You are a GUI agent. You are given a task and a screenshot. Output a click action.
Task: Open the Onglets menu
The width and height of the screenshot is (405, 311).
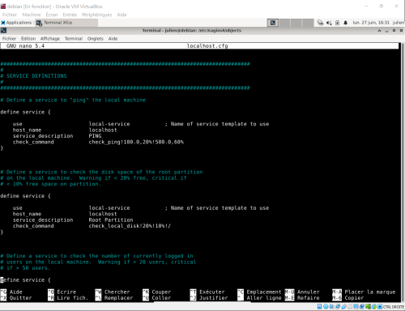[95, 39]
